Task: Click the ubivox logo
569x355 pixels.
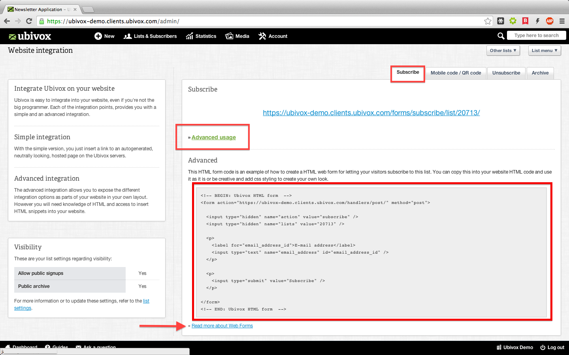Action: coord(30,36)
